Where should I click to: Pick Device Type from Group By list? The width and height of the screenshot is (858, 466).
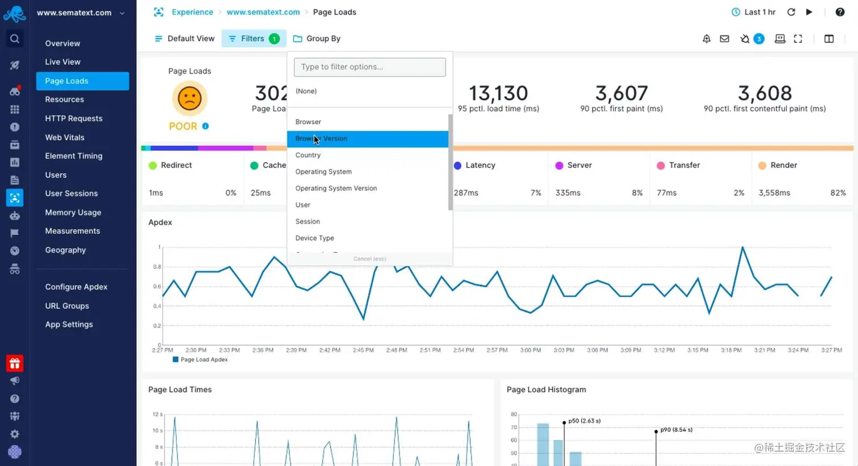click(368, 238)
